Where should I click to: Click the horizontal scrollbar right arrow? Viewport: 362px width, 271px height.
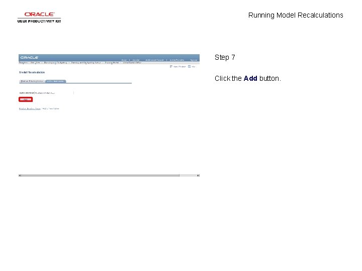[198, 175]
